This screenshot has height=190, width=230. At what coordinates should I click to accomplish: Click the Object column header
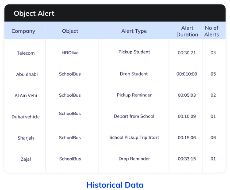tap(70, 31)
